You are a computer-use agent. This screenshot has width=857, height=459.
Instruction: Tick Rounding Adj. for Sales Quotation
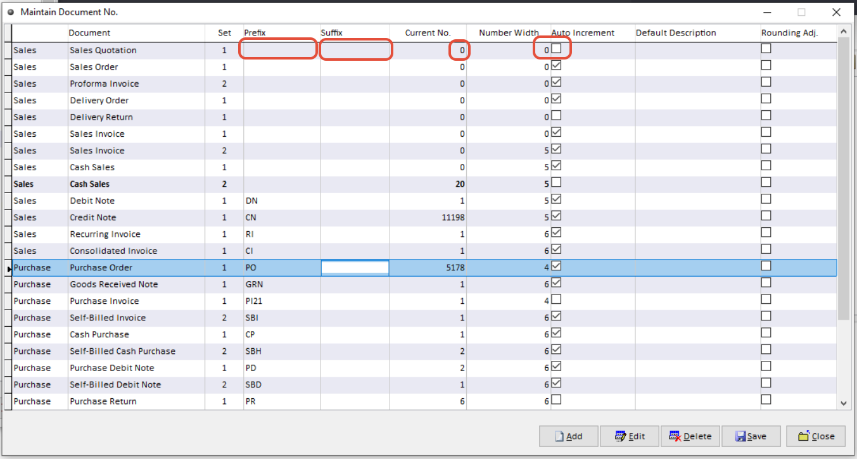tap(766, 49)
